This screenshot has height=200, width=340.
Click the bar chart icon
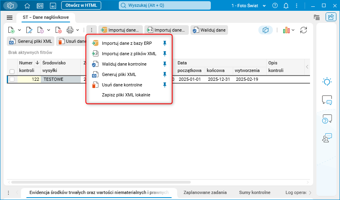[x=286, y=30]
